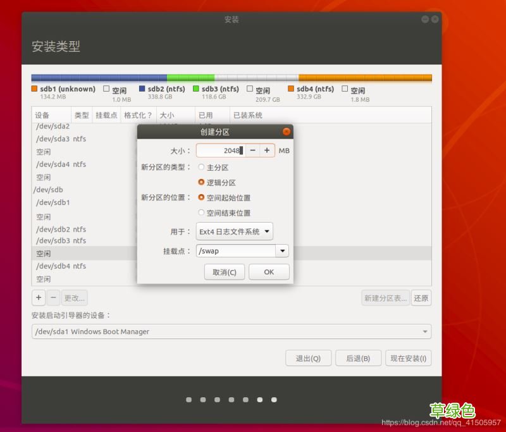The height and width of the screenshot is (432, 506).
Task: Click the add partition "+" icon
Action: [x=38, y=297]
